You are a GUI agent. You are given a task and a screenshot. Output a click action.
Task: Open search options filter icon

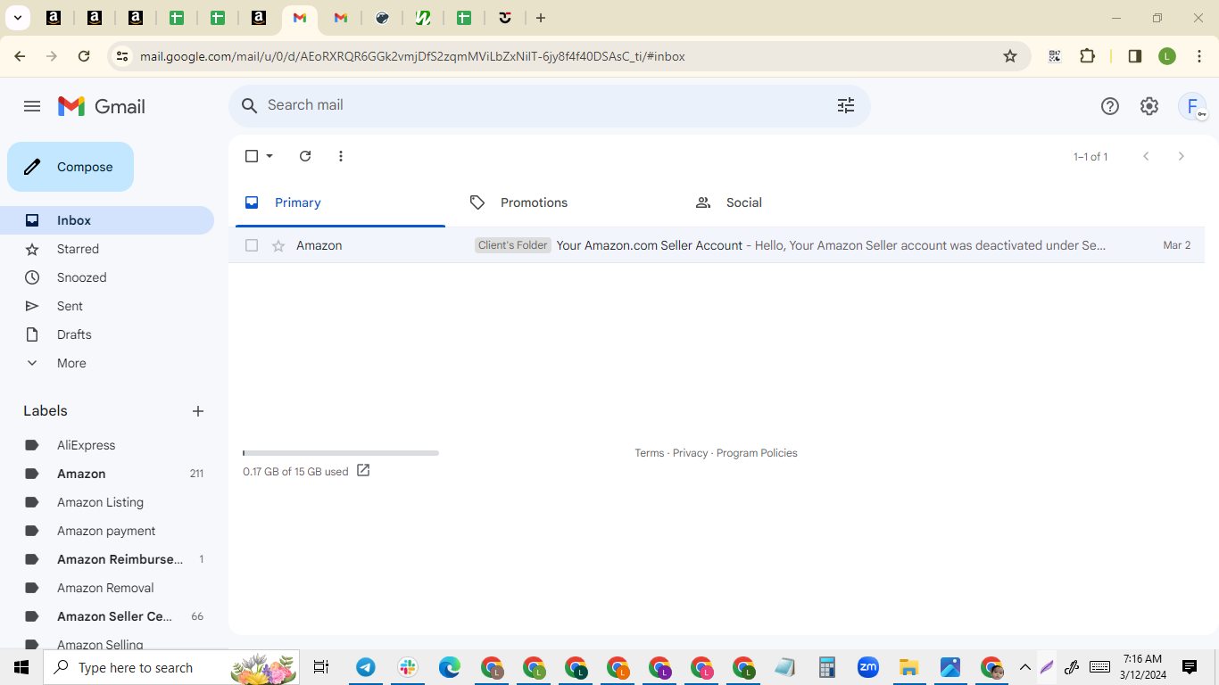tap(846, 105)
